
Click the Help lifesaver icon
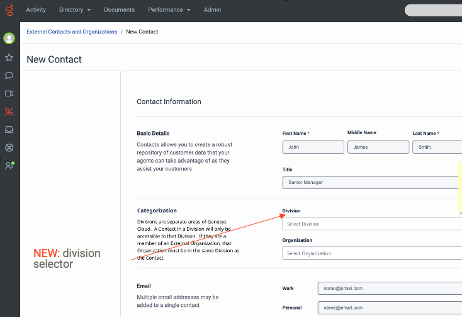(9, 148)
